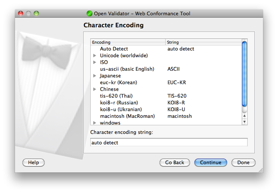The image size is (278, 193).
Task: Select us-ascii (basic English) encoding
Action: [127, 69]
